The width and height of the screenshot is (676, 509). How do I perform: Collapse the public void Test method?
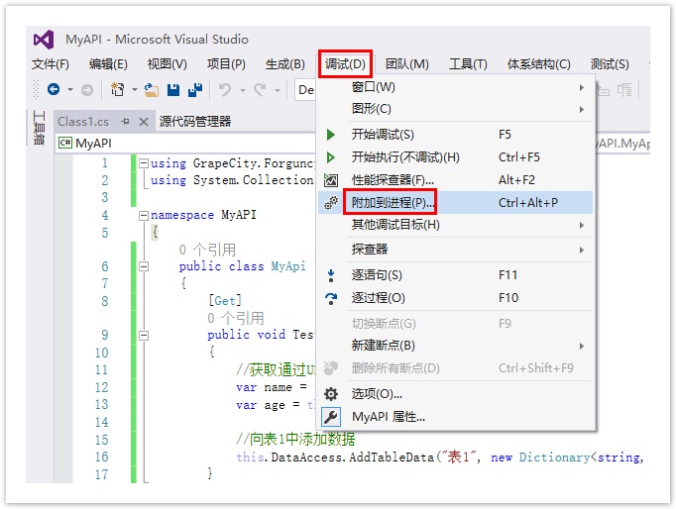pos(144,336)
